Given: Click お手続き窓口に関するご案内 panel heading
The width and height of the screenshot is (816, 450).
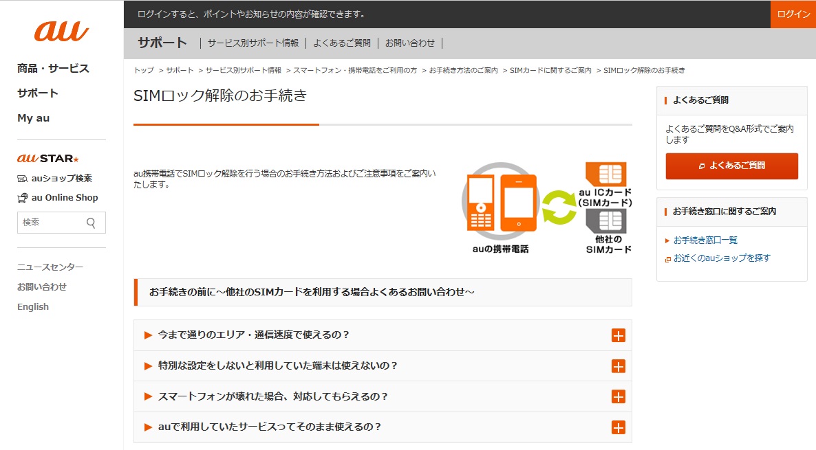Looking at the screenshot, I should tap(724, 212).
